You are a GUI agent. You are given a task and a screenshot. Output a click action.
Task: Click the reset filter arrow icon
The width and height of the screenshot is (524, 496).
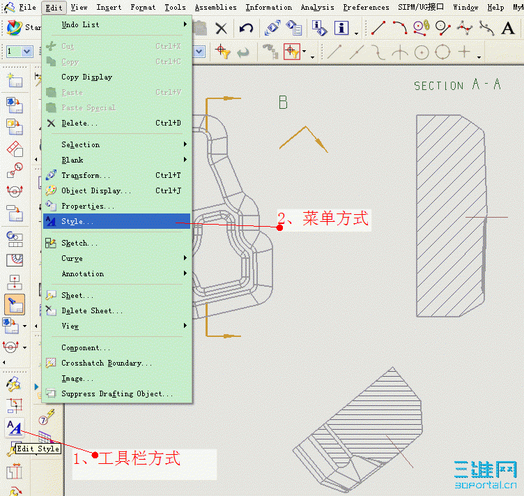(243, 52)
